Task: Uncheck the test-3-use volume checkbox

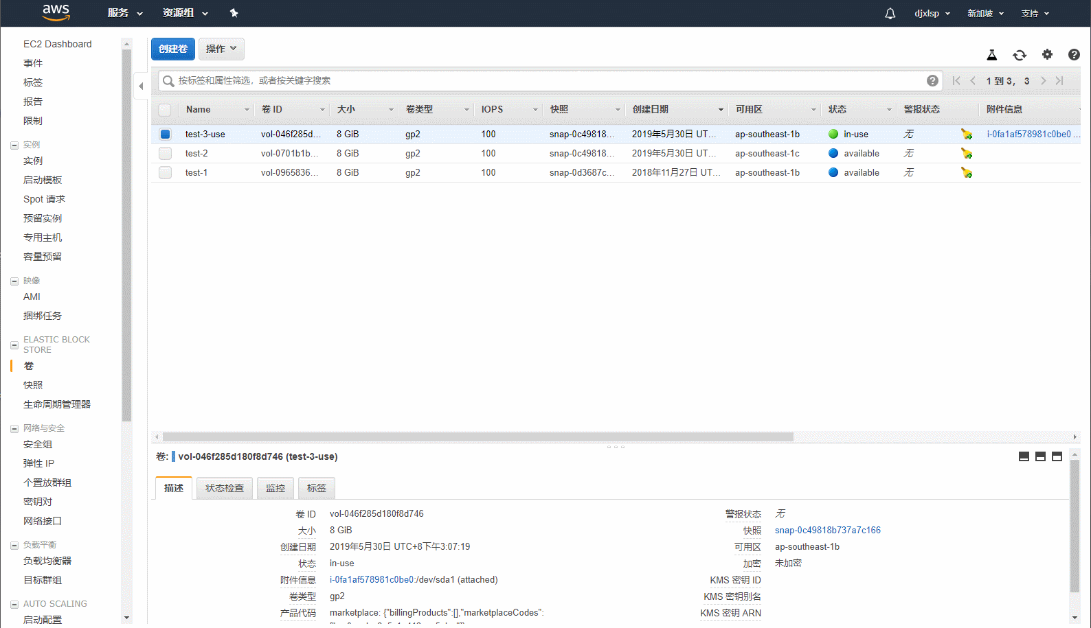Action: pyautogui.click(x=165, y=134)
